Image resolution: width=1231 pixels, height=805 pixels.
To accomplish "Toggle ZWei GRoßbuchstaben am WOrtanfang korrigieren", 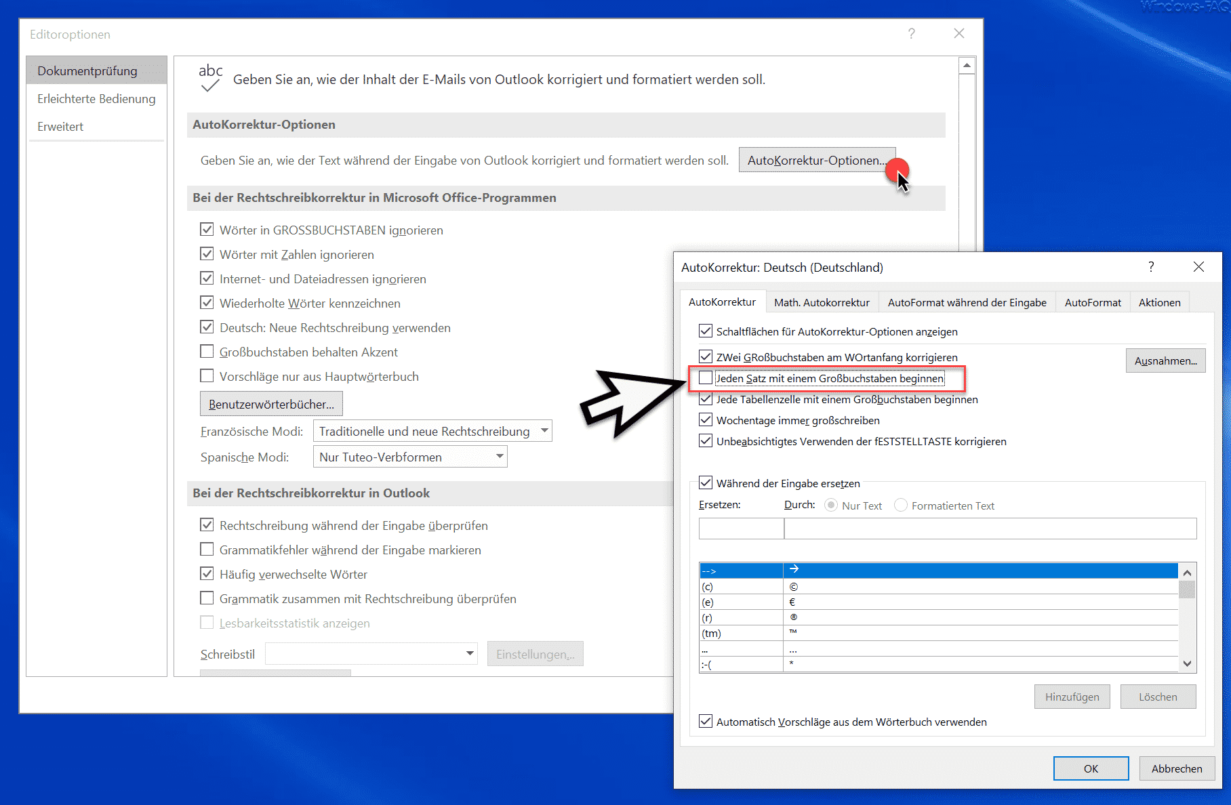I will 706,357.
